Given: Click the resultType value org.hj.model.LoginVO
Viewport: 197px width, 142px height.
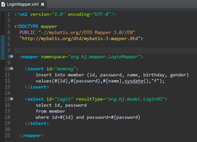Looking at the screenshot, I should pyautogui.click(x=135, y=99).
